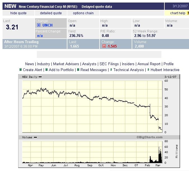This screenshot has width=189, height=171.
Task: Click the Read Messages icon
Action: tap(78, 70)
